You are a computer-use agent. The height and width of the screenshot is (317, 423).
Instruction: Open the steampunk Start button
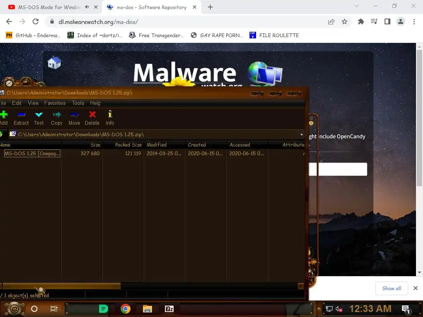coord(14,309)
